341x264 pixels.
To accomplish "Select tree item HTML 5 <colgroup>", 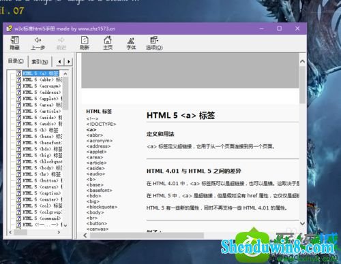I will click(x=42, y=212).
